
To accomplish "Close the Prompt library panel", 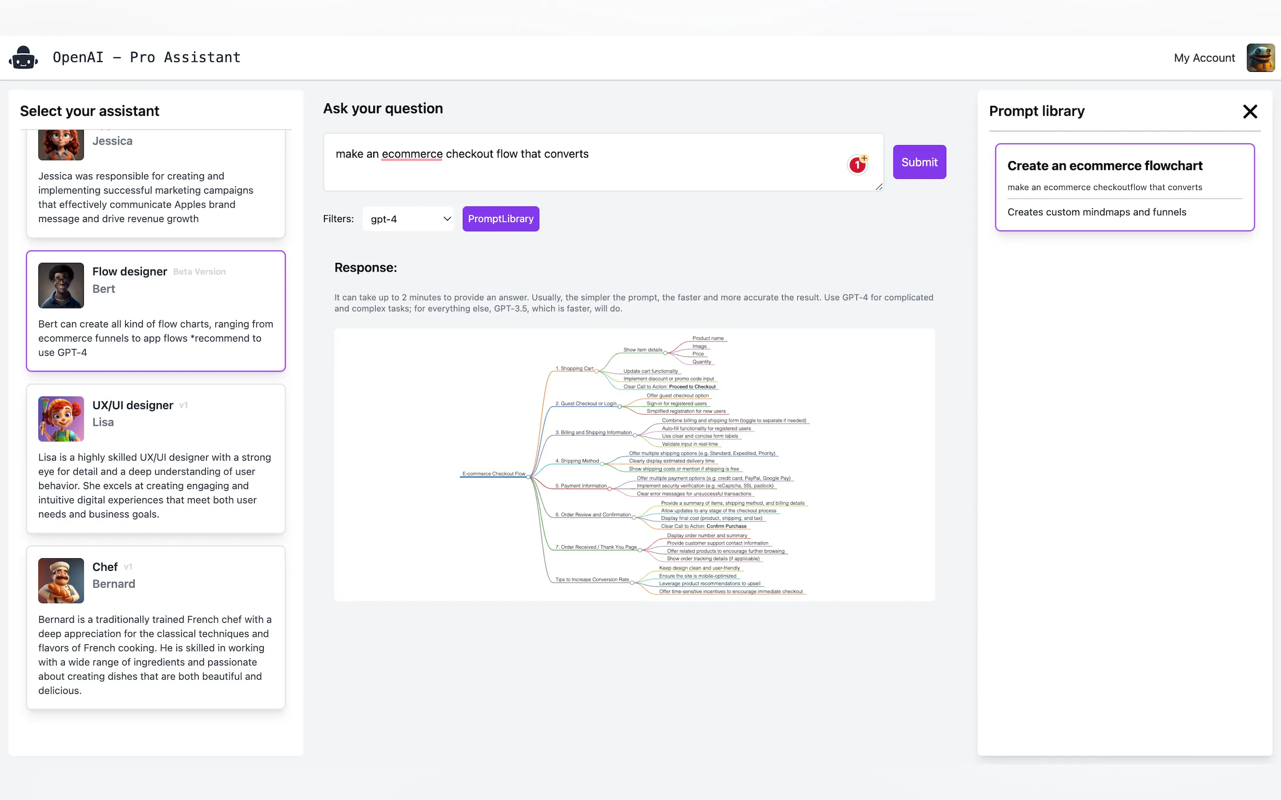I will tap(1250, 112).
